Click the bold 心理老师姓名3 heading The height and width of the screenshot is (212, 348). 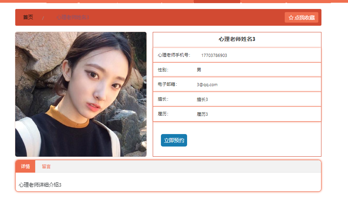click(237, 39)
